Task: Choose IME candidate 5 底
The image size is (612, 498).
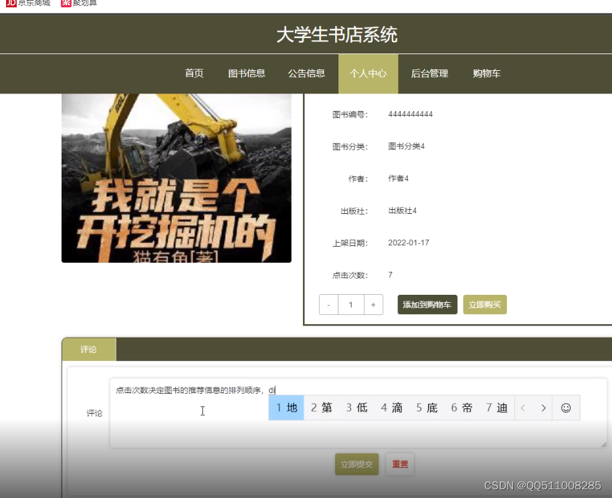Action: [427, 408]
